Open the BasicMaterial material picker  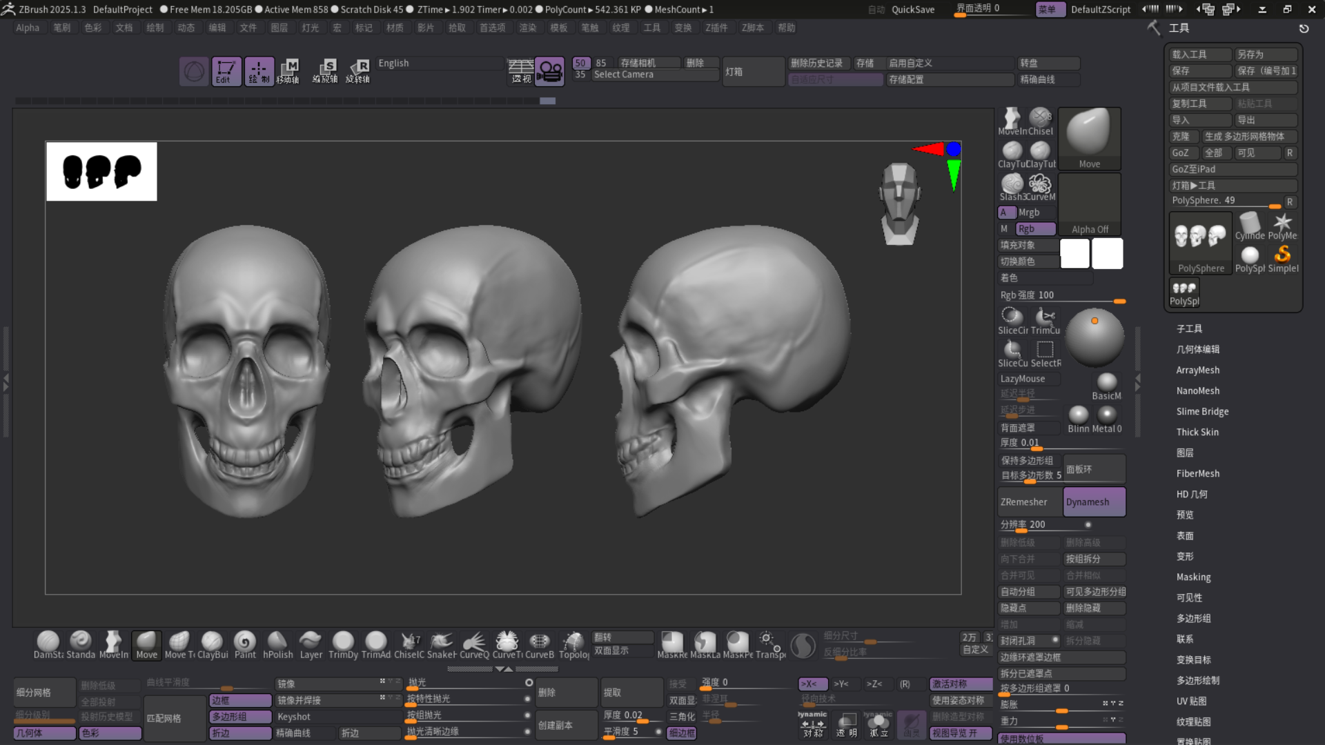pos(1106,386)
